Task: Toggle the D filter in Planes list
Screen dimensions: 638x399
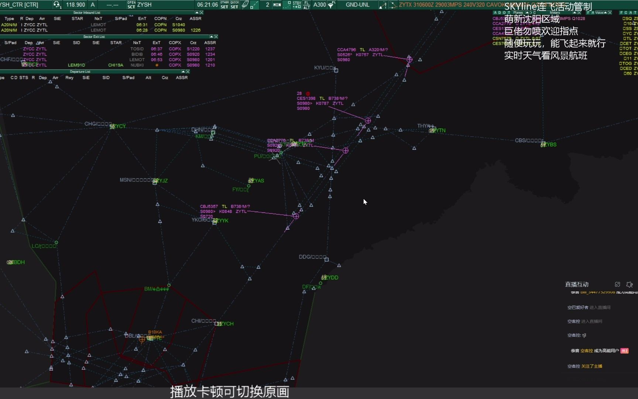Action: tap(500, 13)
